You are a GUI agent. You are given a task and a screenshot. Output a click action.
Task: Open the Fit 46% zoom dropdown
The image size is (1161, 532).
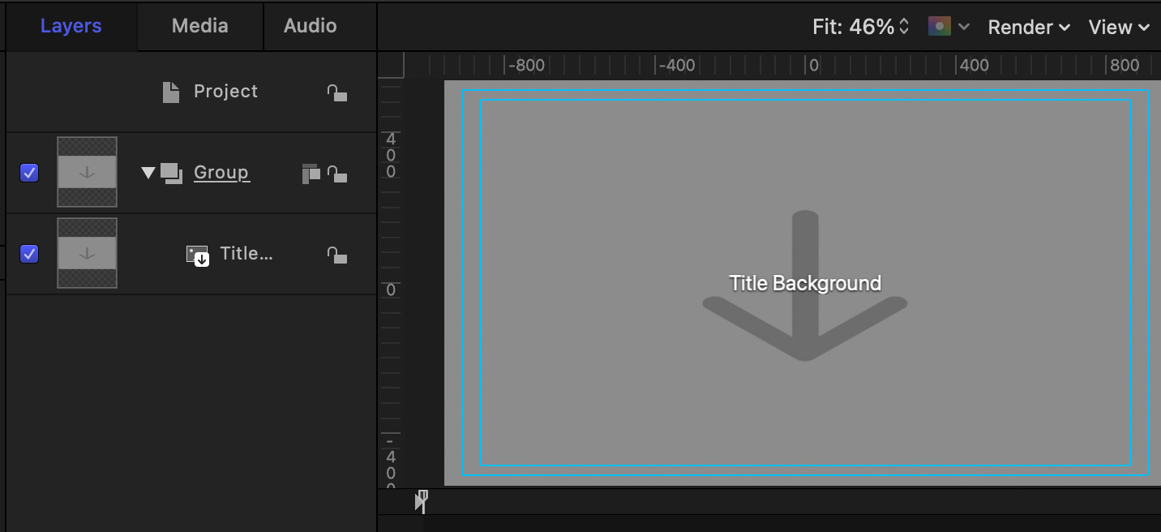pyautogui.click(x=860, y=27)
